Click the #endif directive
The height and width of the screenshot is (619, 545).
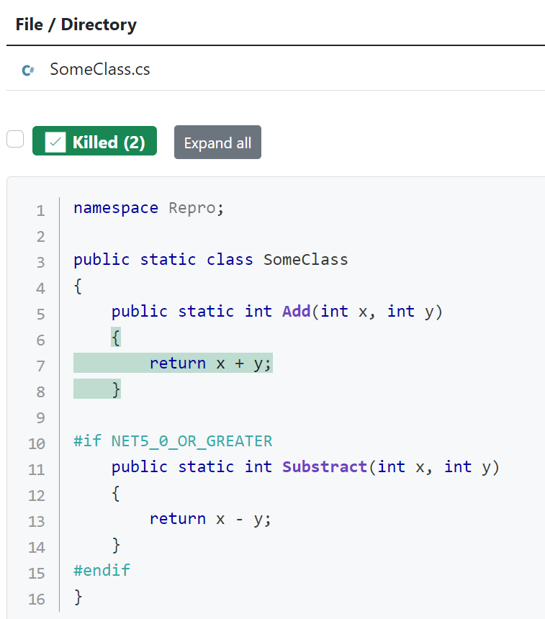(x=102, y=569)
